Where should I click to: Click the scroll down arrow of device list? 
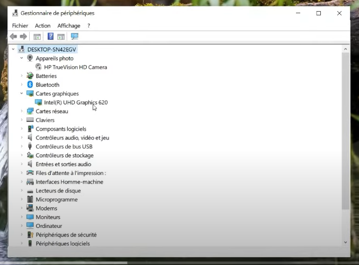346,242
